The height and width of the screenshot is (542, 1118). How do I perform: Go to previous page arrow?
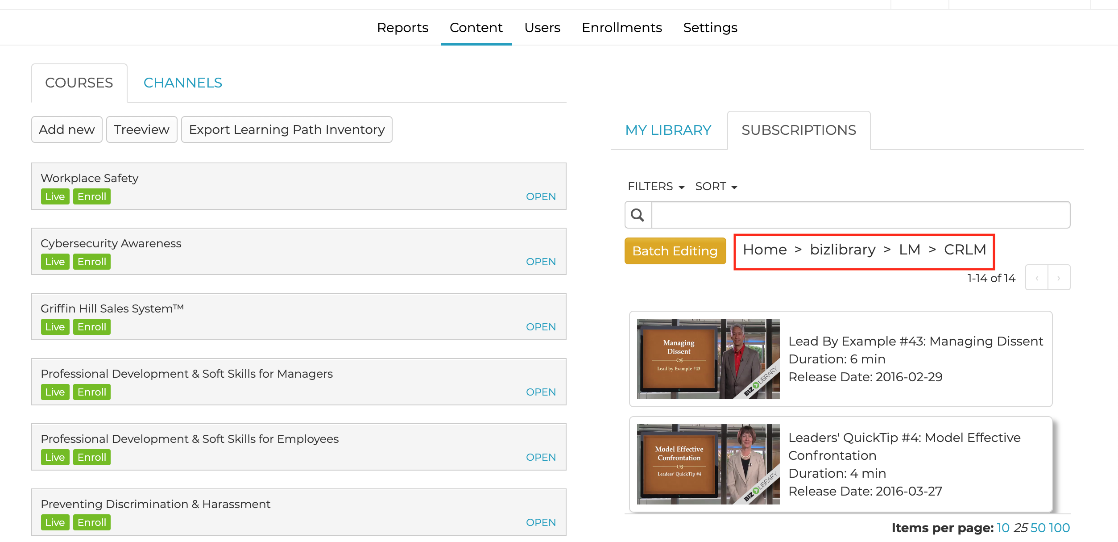click(x=1037, y=278)
